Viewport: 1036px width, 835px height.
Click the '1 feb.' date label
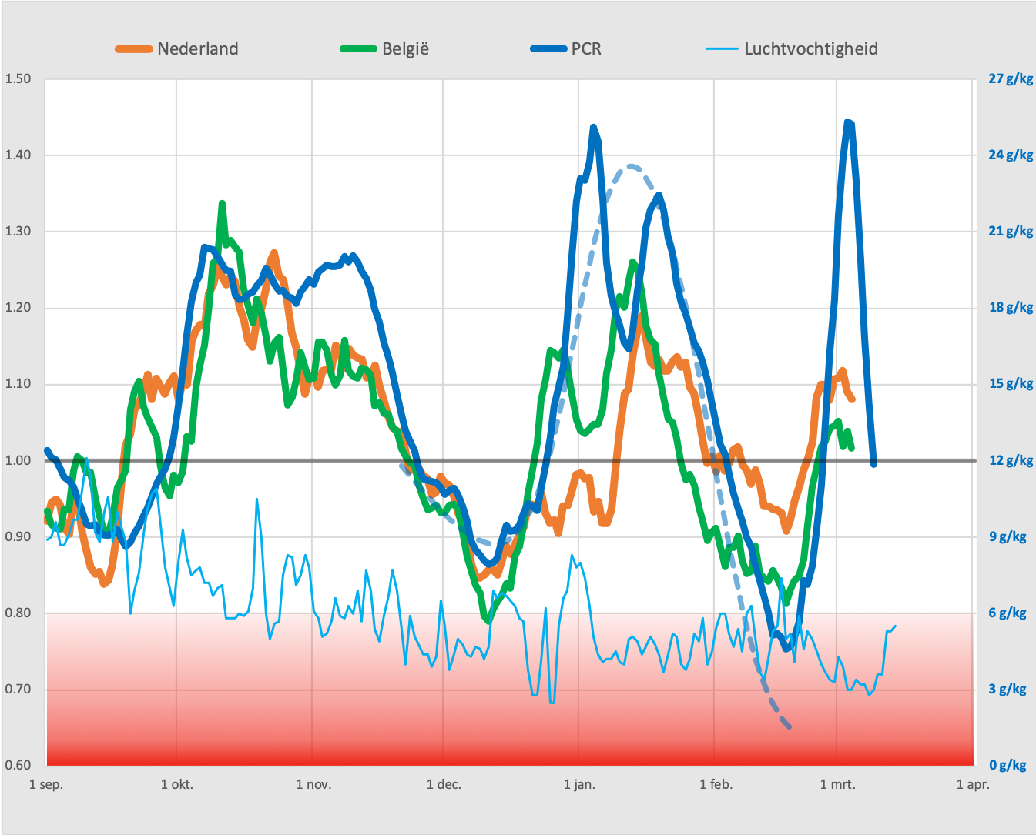pyautogui.click(x=716, y=784)
